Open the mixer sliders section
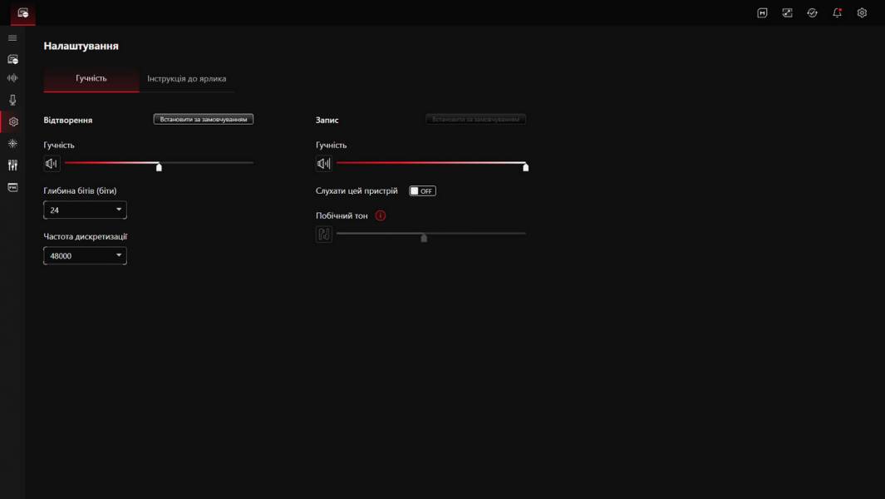 pyautogui.click(x=12, y=165)
